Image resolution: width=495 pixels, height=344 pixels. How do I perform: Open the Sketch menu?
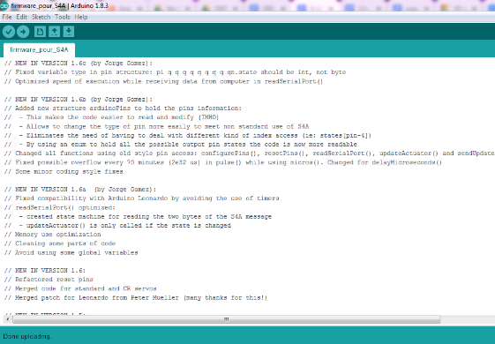[x=41, y=17]
